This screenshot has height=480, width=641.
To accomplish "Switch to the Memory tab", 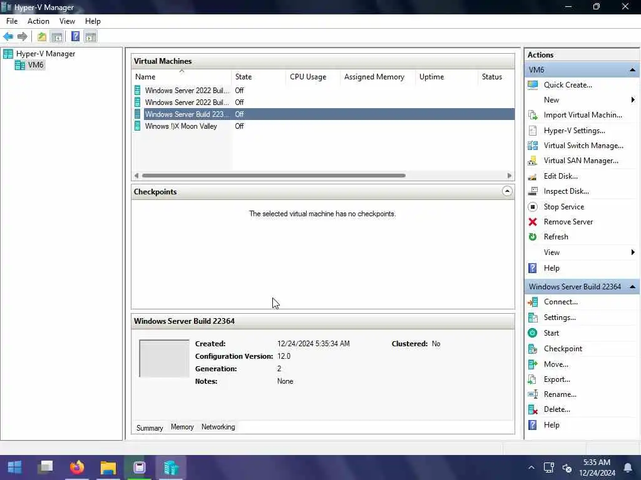I will (x=182, y=427).
